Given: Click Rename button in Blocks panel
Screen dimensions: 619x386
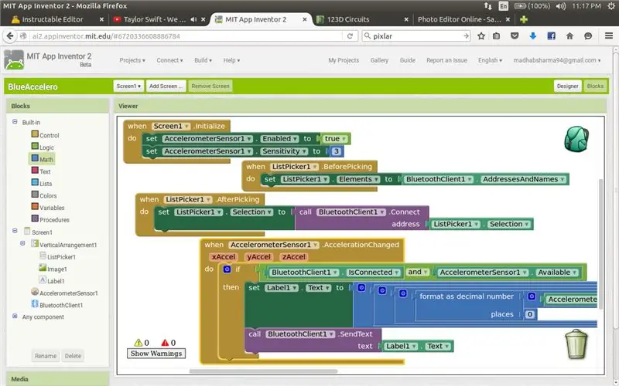Looking at the screenshot, I should tap(46, 356).
